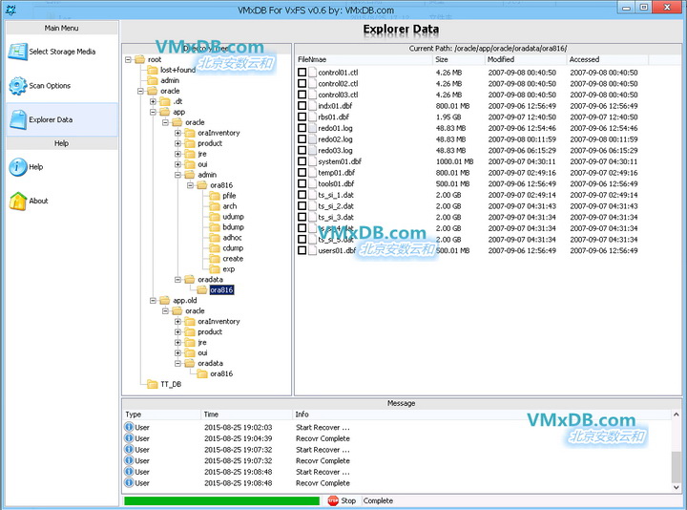Click the message Type column header
This screenshot has height=510, width=687.
161,414
